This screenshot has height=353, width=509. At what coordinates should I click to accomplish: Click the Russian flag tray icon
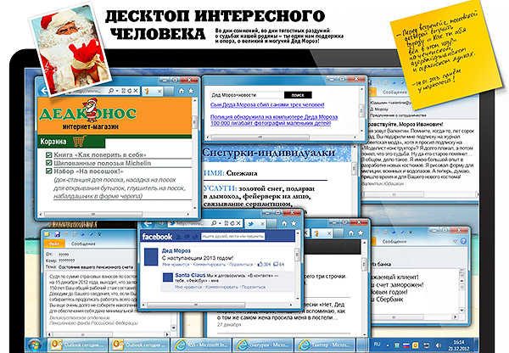click(406, 345)
